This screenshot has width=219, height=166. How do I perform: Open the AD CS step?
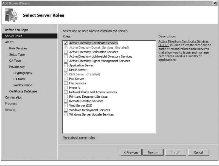9,42
